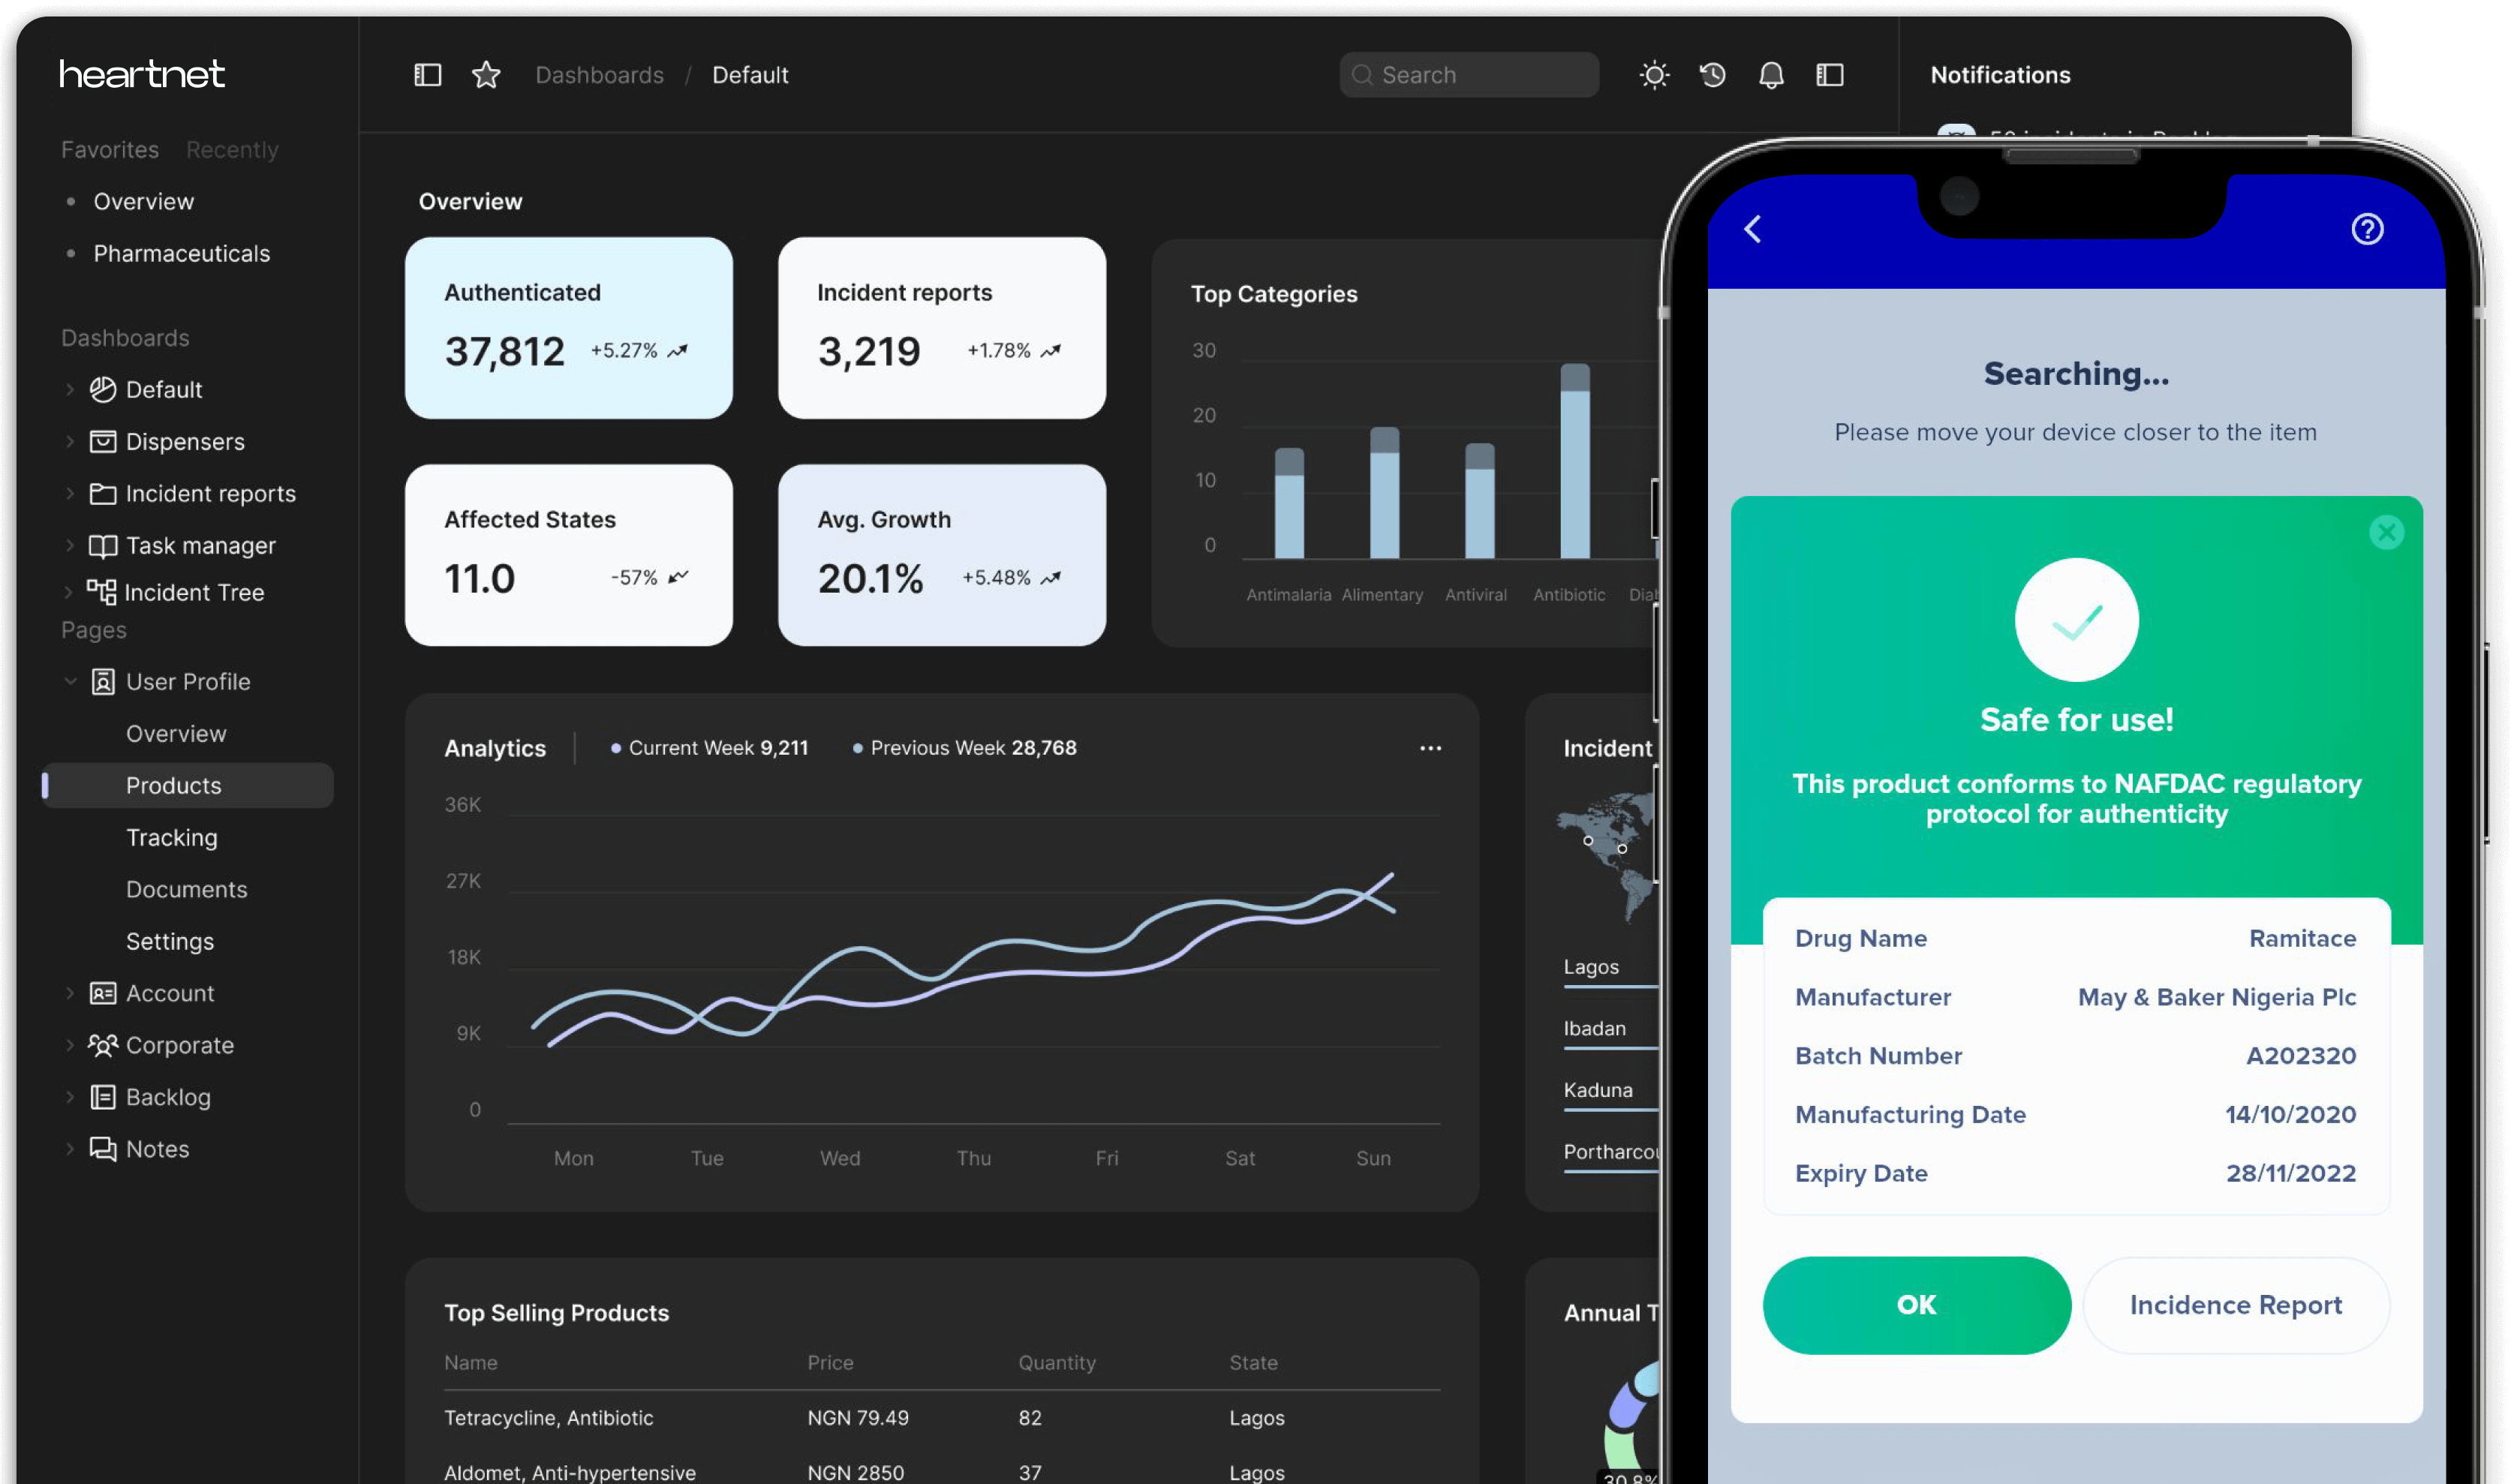The image size is (2520, 1484).
Task: Select Tracking under User Profile
Action: pyautogui.click(x=171, y=837)
